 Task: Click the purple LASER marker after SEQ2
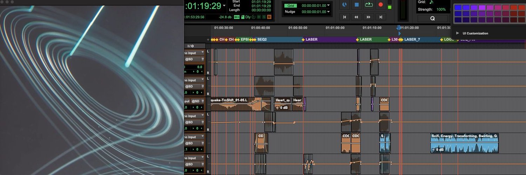(311, 40)
